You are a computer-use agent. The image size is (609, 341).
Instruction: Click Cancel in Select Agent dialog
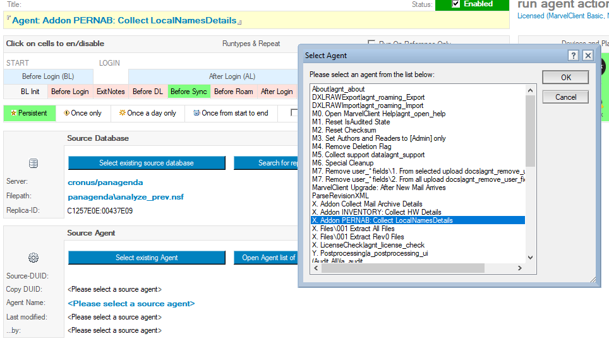[565, 97]
